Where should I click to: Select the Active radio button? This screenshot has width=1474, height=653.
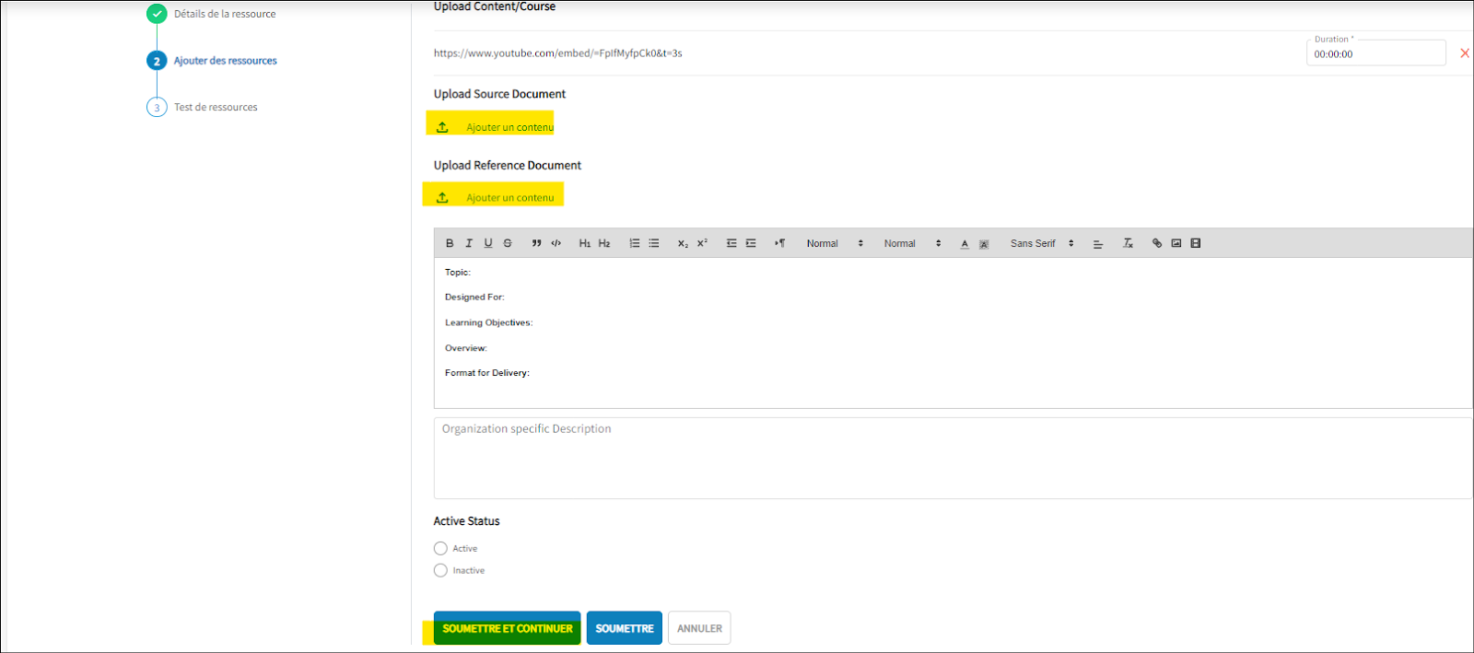click(440, 549)
